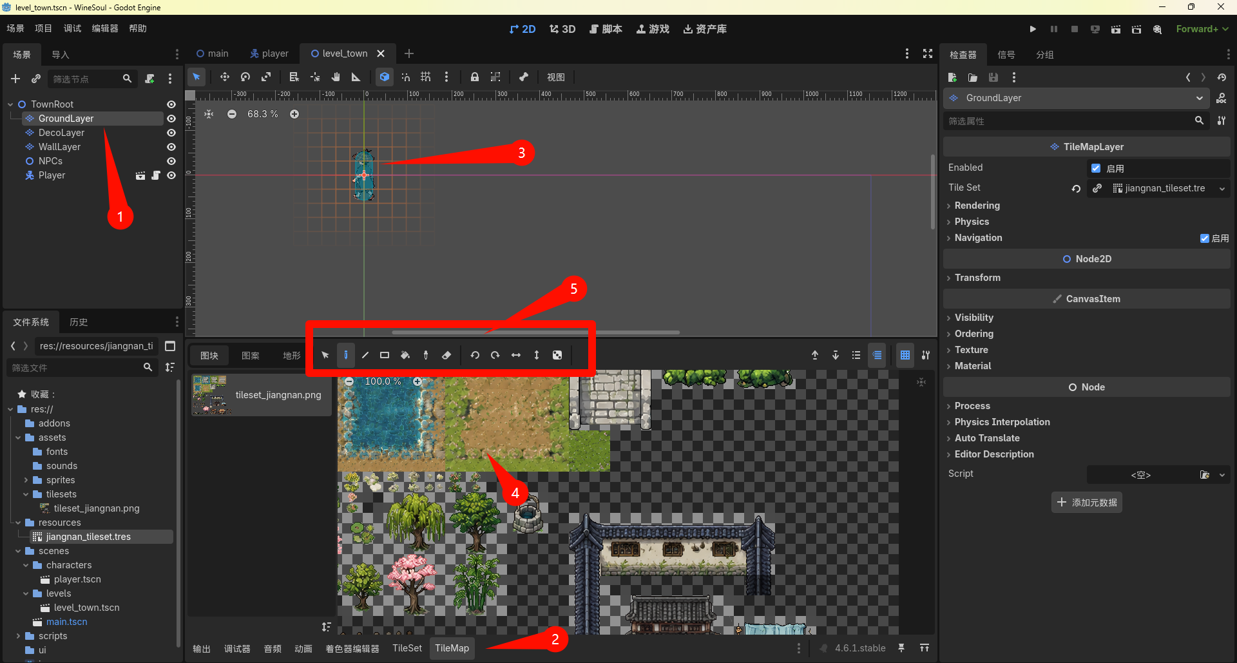Flip tile horizontally in TileMap toolbar
The width and height of the screenshot is (1237, 663).
pyautogui.click(x=516, y=355)
